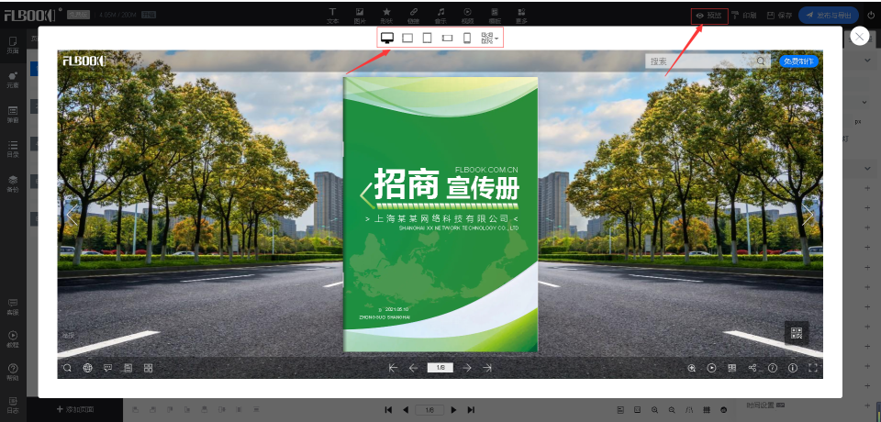The width and height of the screenshot is (881, 422).
Task: Jump to first page in editor bottom bar
Action: pos(388,410)
